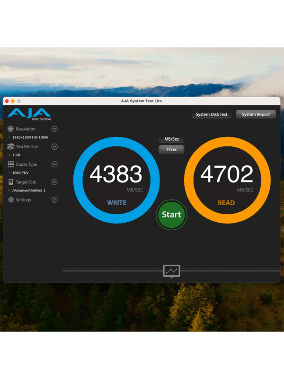Viewport: 284px width, 379px height.
Task: Click the 4702 read speed value
Action: coord(227,174)
